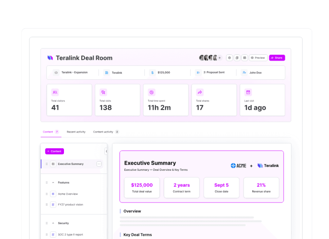Image resolution: width=329 pixels, height=239 pixels.
Task: Click the dollar icon beside $125,000
Action: coord(152,73)
